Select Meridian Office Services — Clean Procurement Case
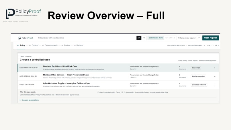Viewport: 231px width, 130px height. (66, 75)
